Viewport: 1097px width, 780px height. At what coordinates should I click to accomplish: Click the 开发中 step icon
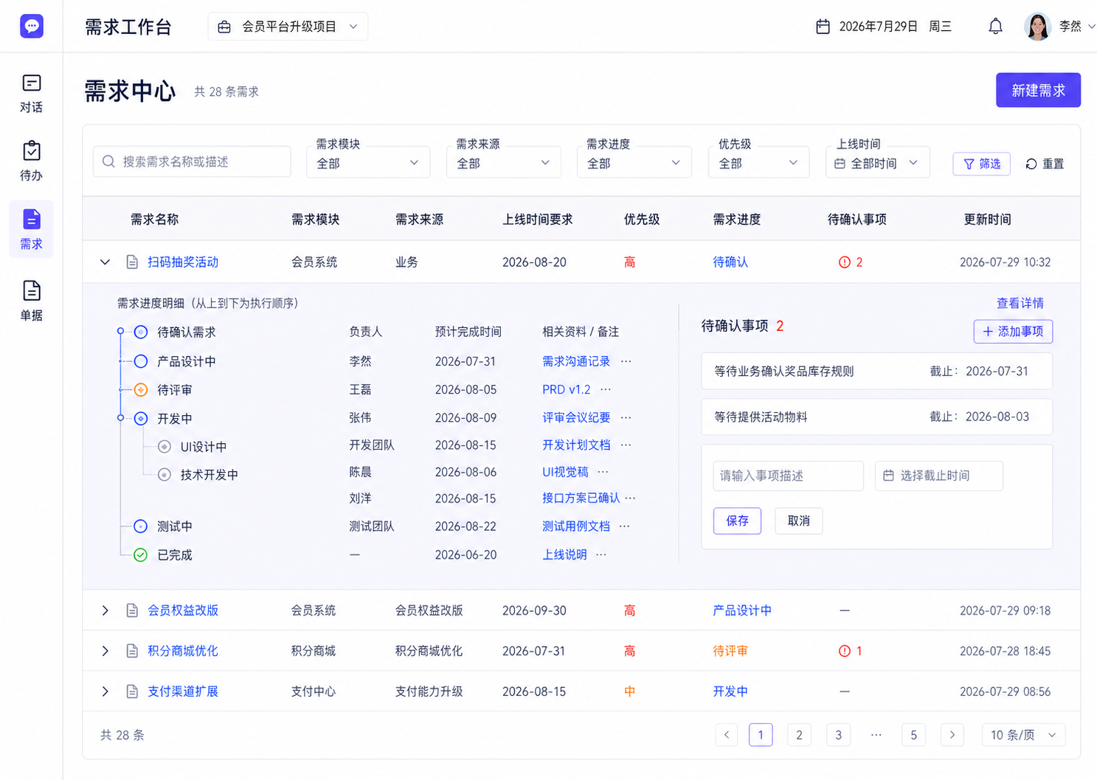click(x=141, y=418)
